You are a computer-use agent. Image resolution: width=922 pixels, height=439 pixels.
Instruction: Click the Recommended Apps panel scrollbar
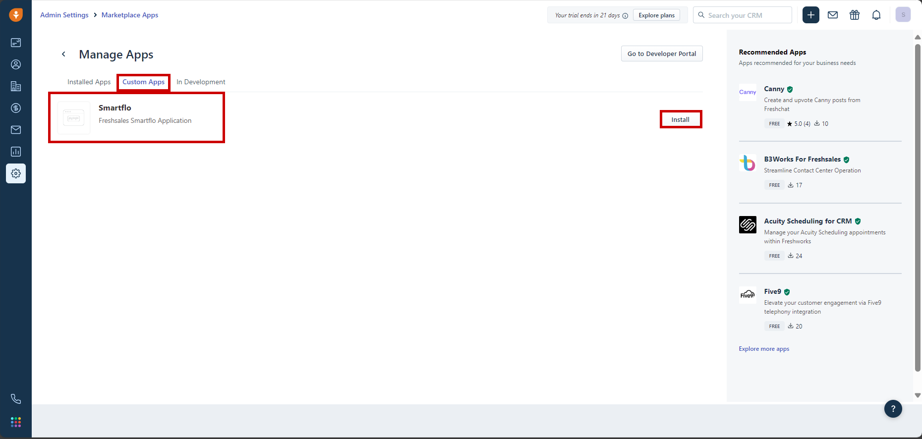(918, 207)
